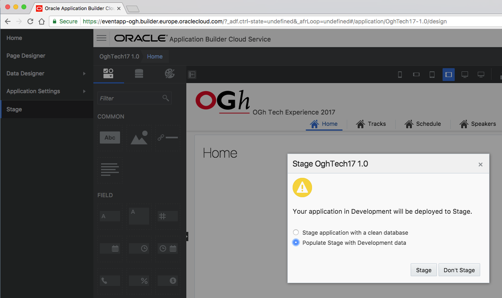Image resolution: width=502 pixels, height=298 pixels.
Task: Select the paragraph text component
Action: coord(110,169)
